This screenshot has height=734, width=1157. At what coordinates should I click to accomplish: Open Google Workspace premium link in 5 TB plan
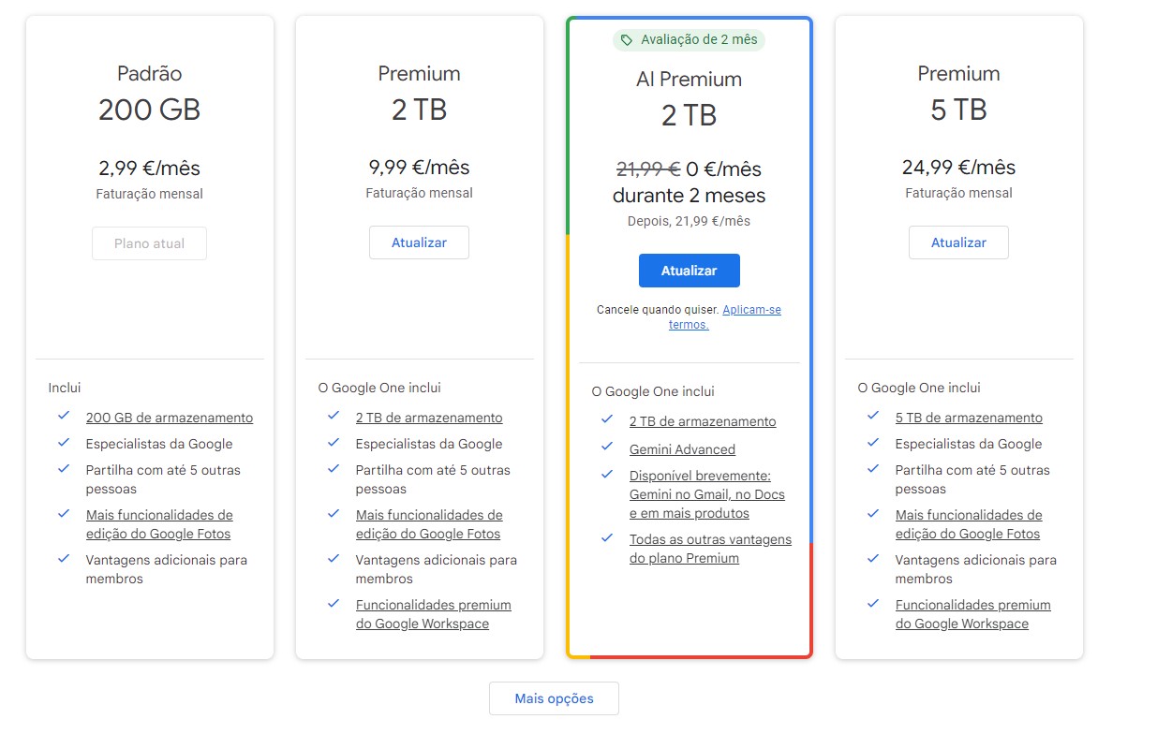click(973, 614)
